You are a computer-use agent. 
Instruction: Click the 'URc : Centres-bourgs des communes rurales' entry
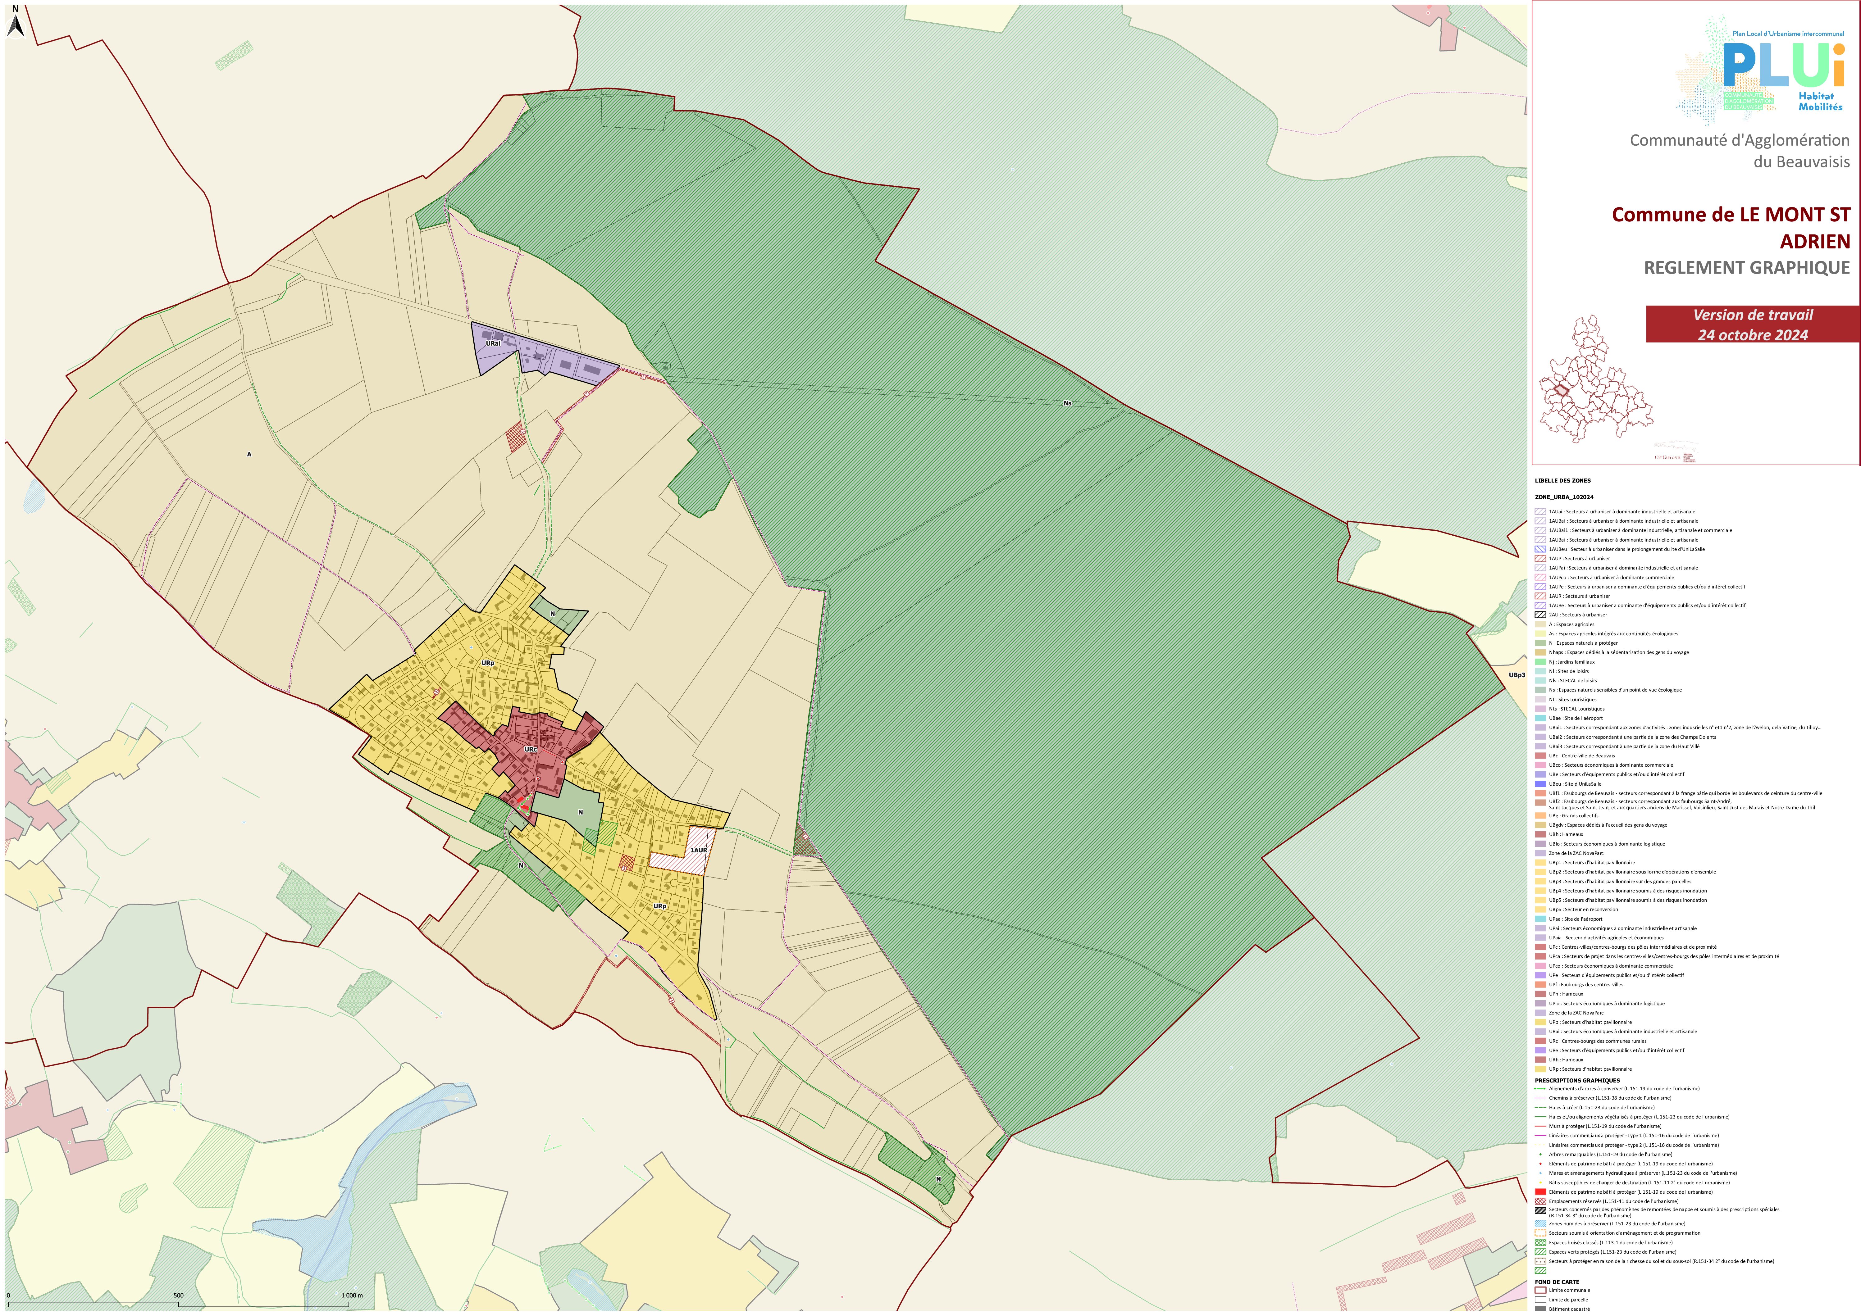[x=1598, y=1041]
